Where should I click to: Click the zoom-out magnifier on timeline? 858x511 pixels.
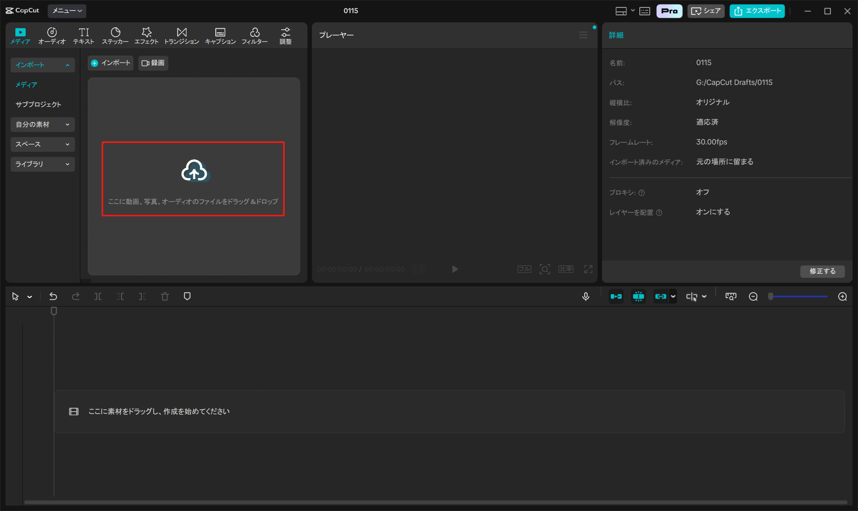[753, 297]
